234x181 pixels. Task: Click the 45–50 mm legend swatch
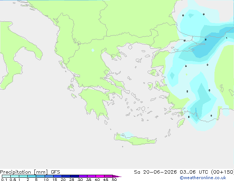click(109, 176)
